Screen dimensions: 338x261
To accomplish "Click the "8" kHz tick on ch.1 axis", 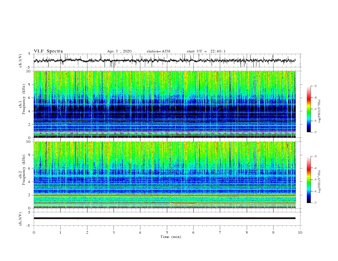I will [x=29, y=84].
